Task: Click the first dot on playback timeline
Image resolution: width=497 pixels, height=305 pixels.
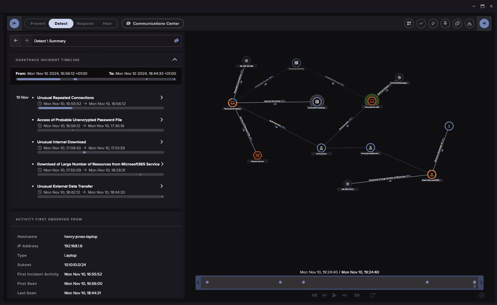Action: [x=207, y=282]
